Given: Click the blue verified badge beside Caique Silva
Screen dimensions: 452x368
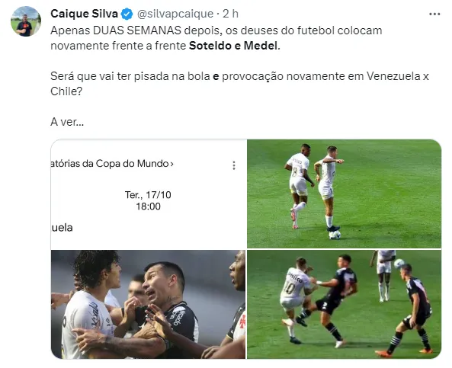Looking at the screenshot, I should (x=127, y=14).
